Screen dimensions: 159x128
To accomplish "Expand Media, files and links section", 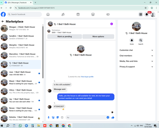I will point(136,61).
